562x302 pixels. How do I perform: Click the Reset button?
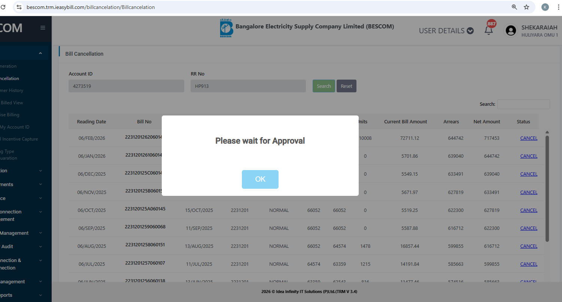[x=346, y=86]
